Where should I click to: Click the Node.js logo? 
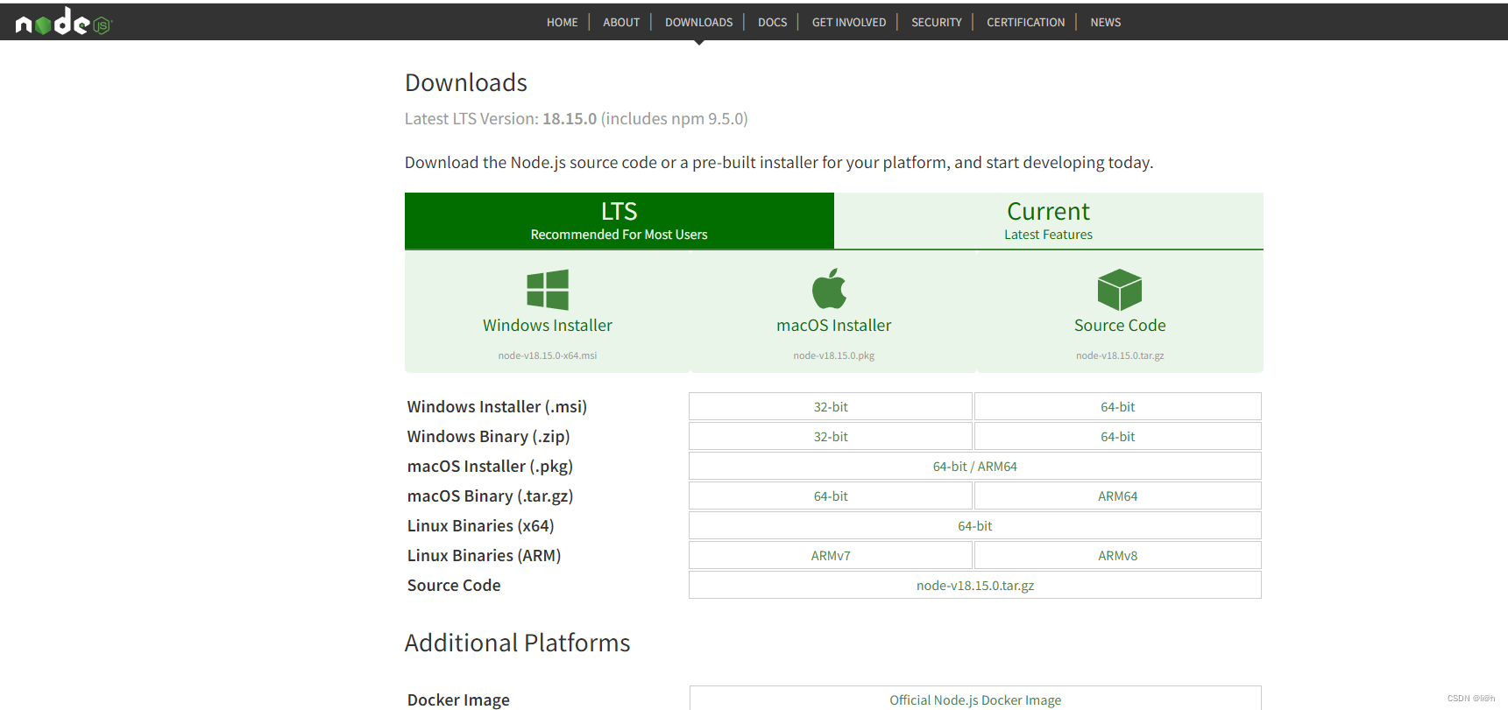click(x=64, y=21)
